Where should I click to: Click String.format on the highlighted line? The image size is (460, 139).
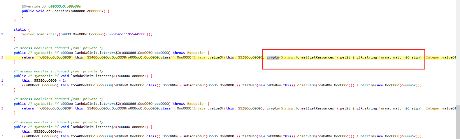coord(294,57)
